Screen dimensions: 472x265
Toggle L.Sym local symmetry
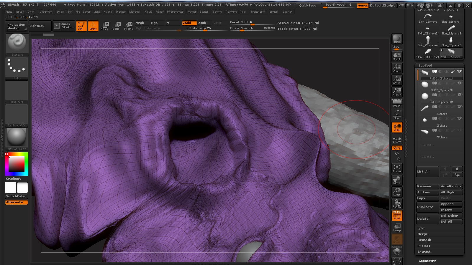[x=397, y=140]
